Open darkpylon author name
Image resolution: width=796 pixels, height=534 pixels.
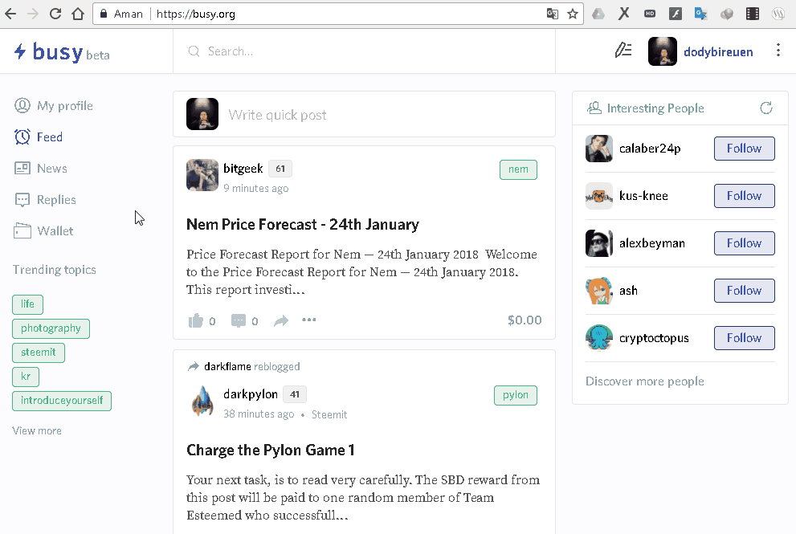tap(251, 394)
